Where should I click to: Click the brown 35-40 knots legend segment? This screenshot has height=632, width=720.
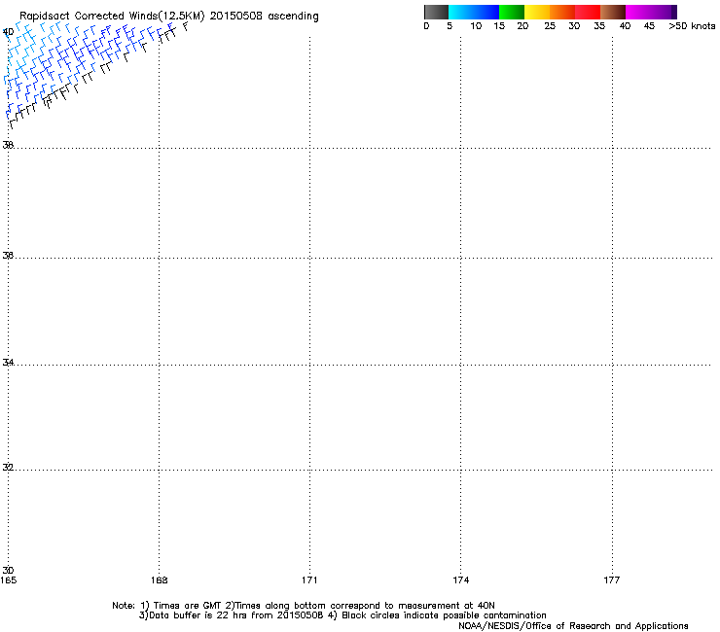coord(613,12)
